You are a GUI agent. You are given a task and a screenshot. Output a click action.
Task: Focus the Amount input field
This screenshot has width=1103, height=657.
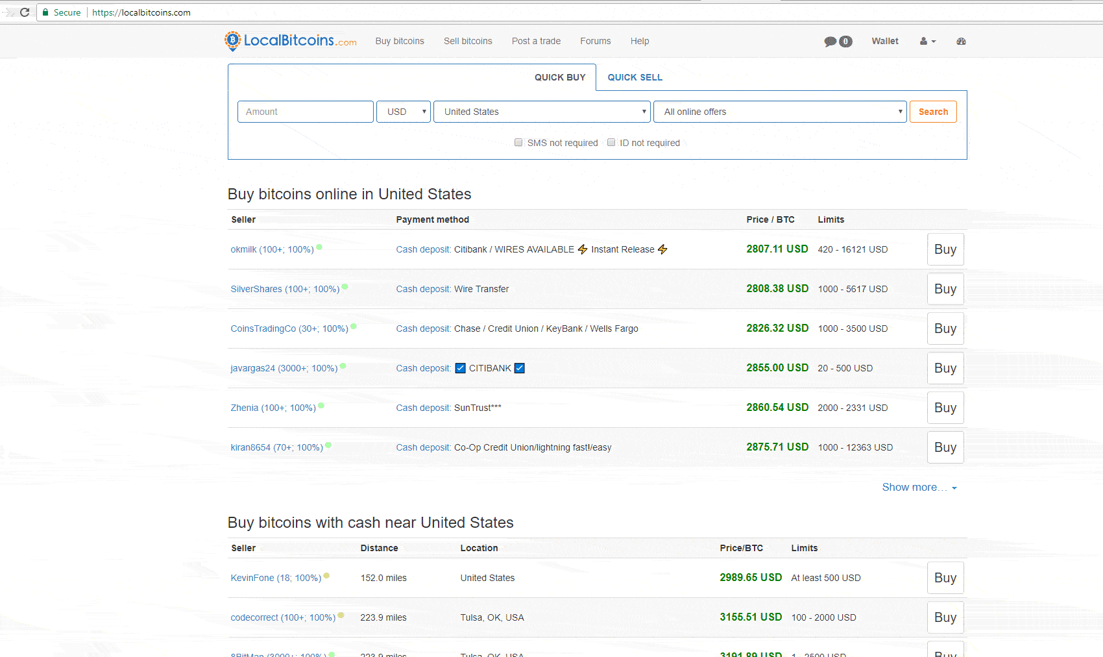pos(306,112)
